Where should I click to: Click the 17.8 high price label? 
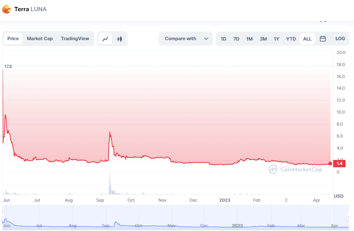click(x=8, y=66)
